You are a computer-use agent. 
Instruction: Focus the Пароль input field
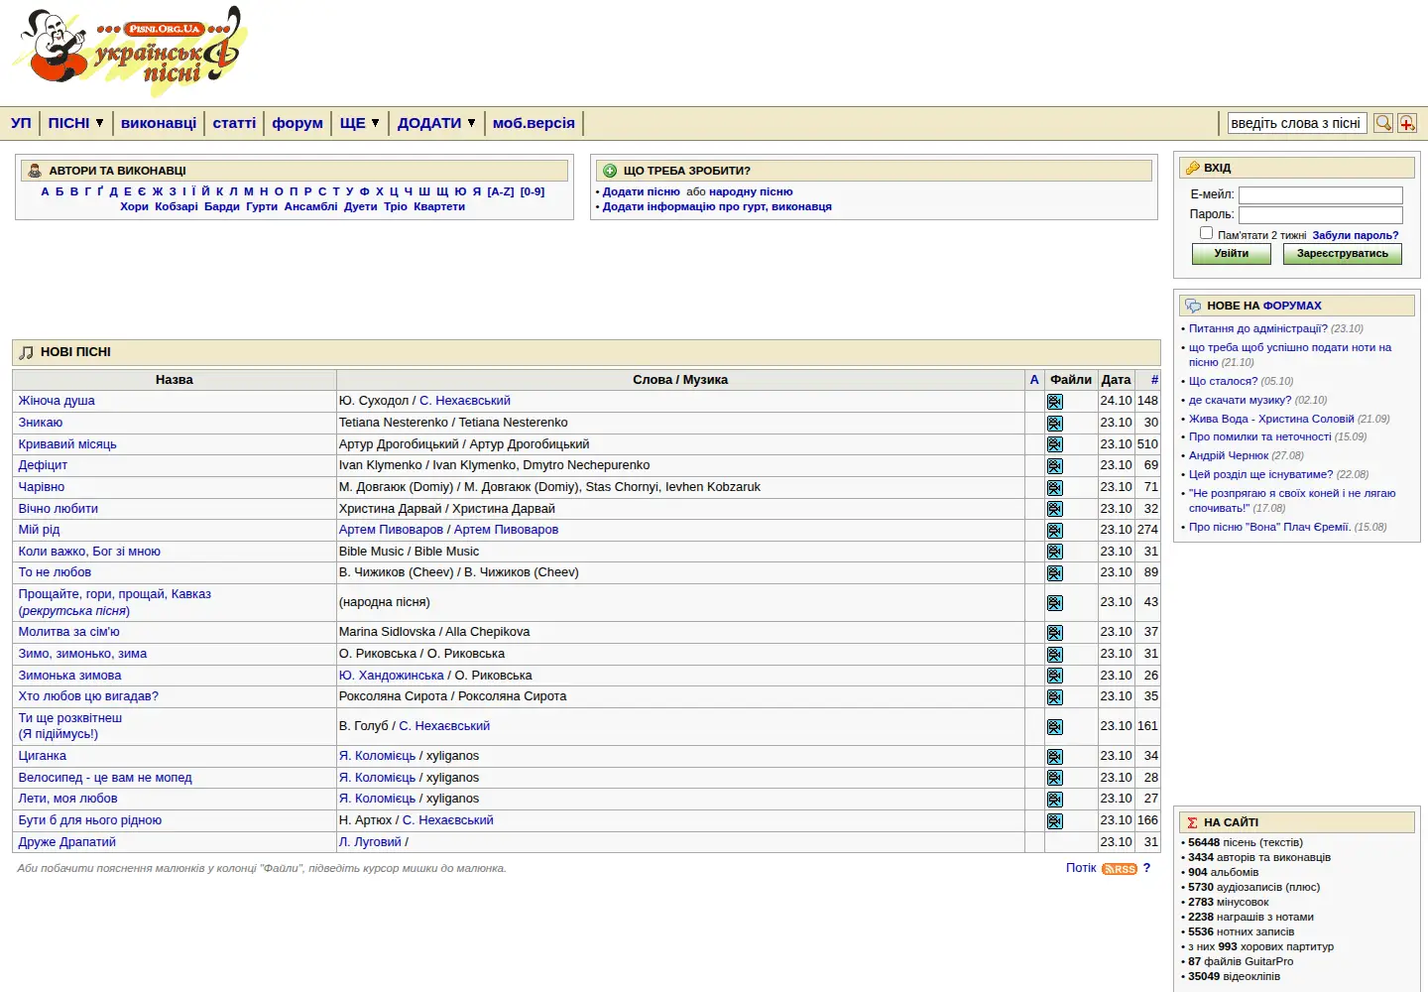click(x=1321, y=215)
